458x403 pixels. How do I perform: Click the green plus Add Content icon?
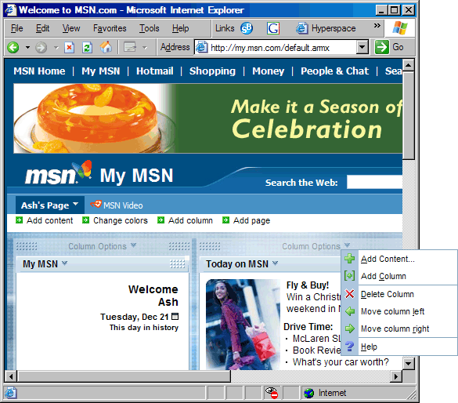[x=349, y=259]
